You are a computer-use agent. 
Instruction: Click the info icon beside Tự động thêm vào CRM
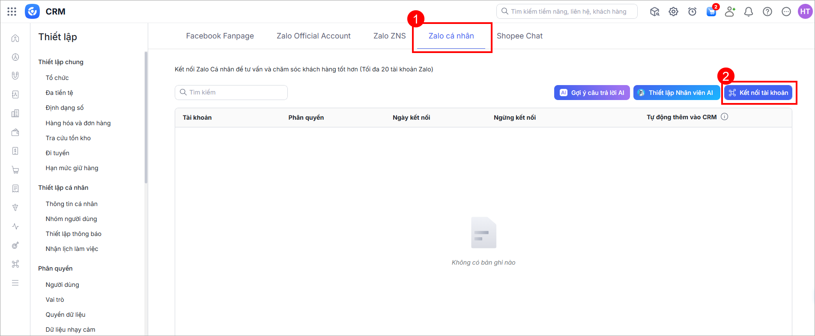point(725,117)
